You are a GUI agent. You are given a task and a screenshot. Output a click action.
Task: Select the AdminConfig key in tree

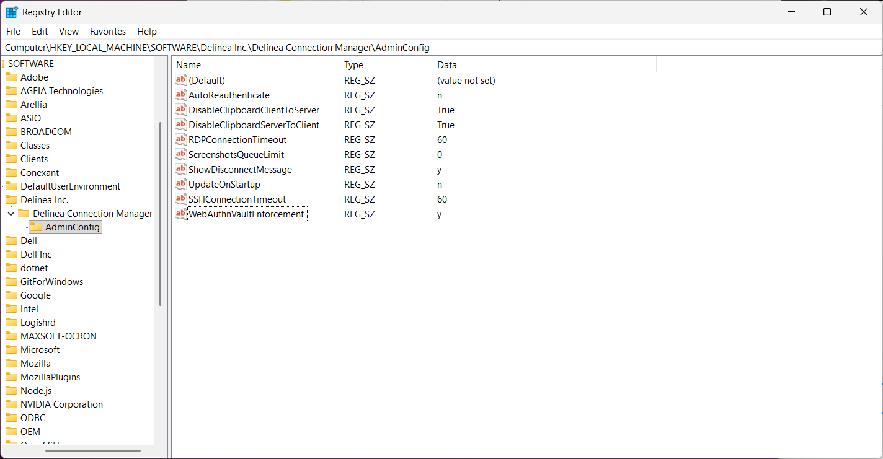click(72, 227)
